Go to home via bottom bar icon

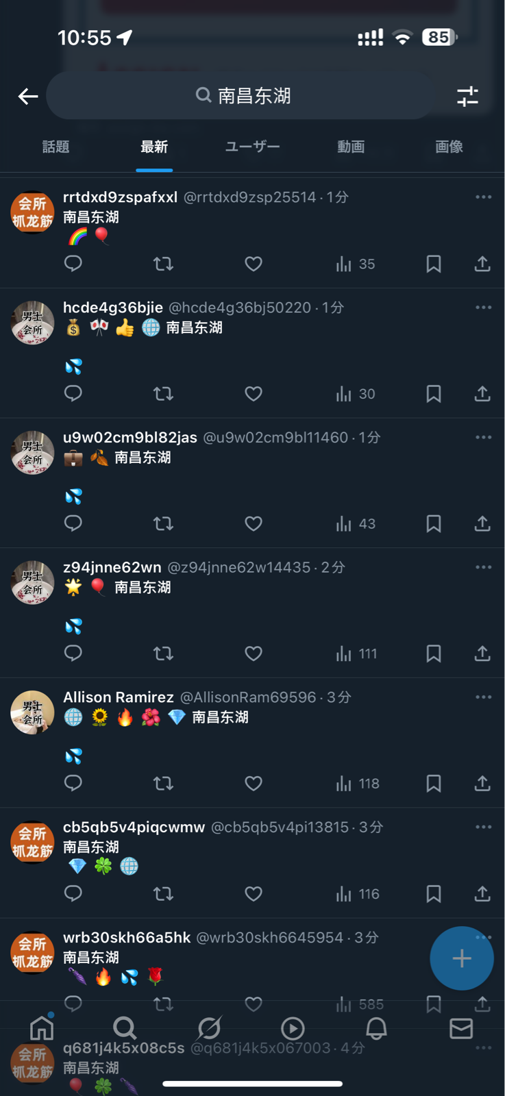pos(42,1027)
